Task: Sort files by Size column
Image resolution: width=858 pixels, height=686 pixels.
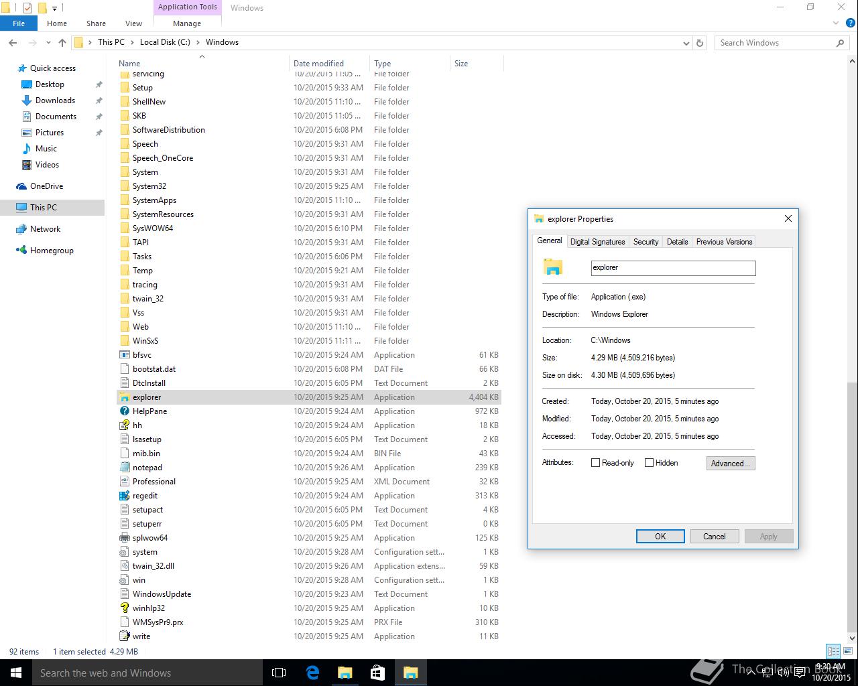Action: 477,64
